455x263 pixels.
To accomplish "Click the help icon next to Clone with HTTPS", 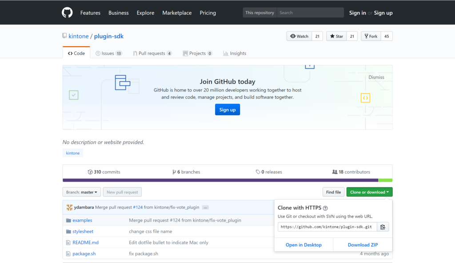I will (325, 208).
